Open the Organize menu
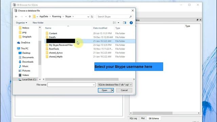 click(x=21, y=23)
